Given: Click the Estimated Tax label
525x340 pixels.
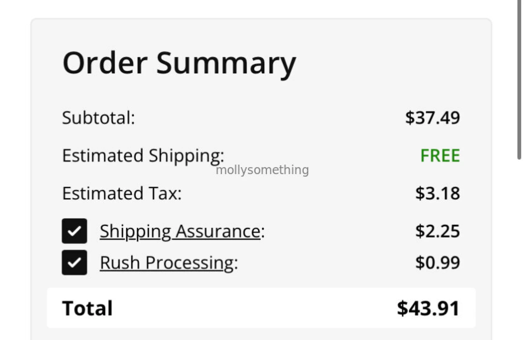Looking at the screenshot, I should coord(122,193).
